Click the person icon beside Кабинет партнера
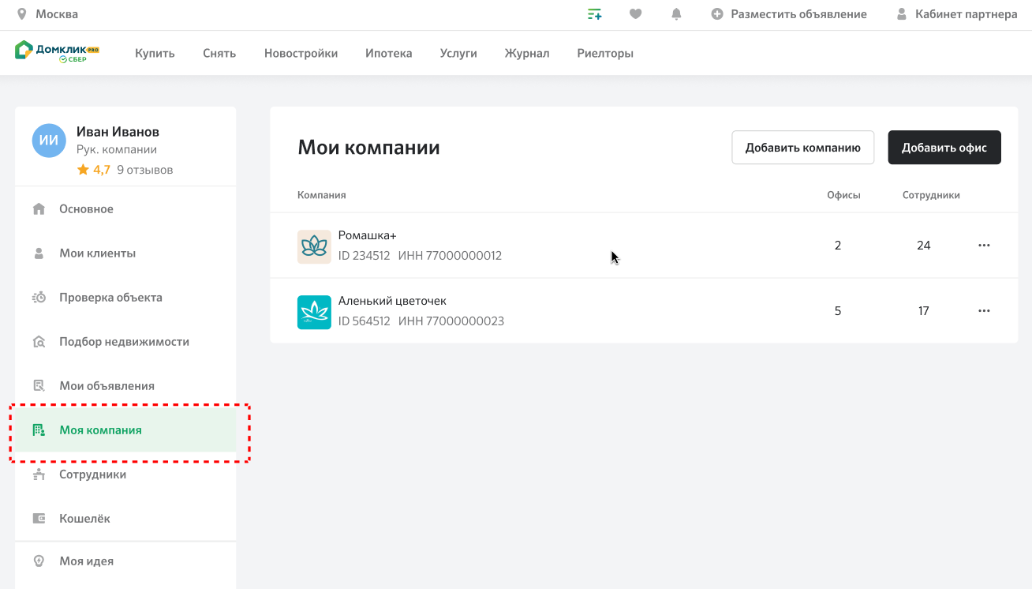 tap(902, 14)
